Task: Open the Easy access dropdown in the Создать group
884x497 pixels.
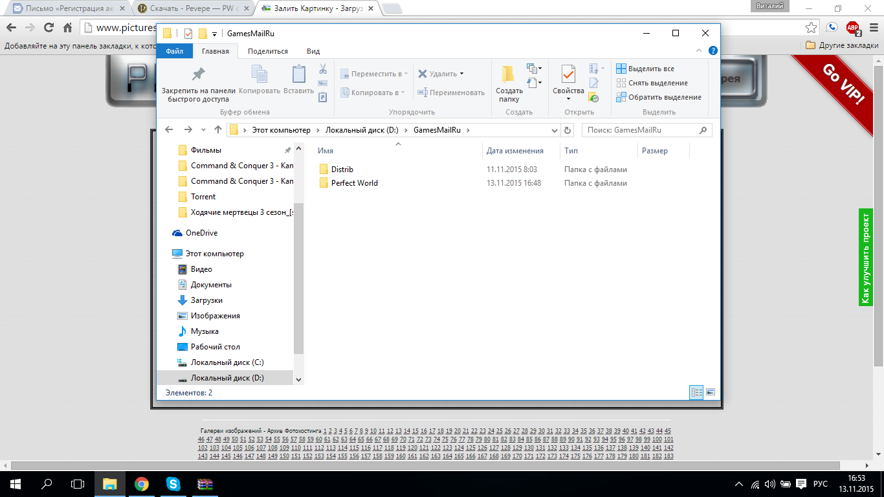Action: point(534,82)
